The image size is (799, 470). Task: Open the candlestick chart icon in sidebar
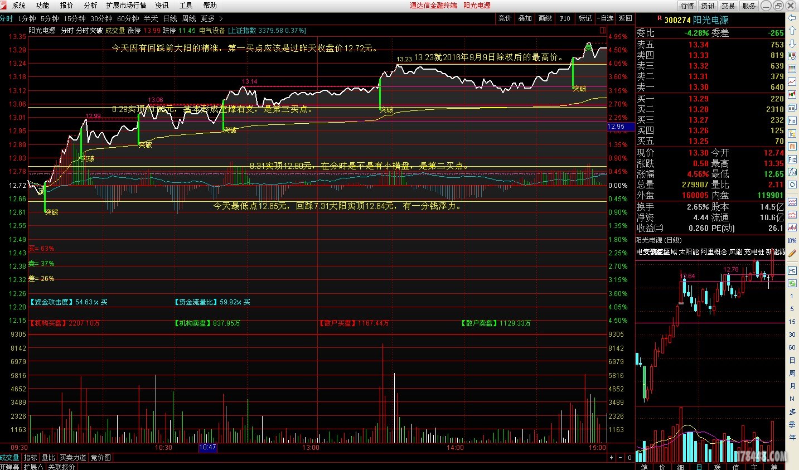792,94
